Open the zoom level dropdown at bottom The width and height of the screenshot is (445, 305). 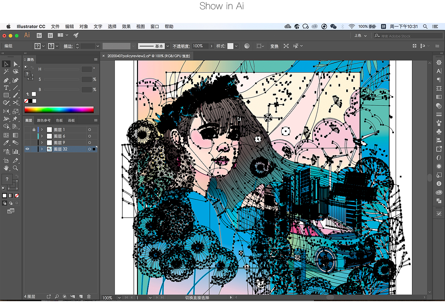[x=120, y=298]
